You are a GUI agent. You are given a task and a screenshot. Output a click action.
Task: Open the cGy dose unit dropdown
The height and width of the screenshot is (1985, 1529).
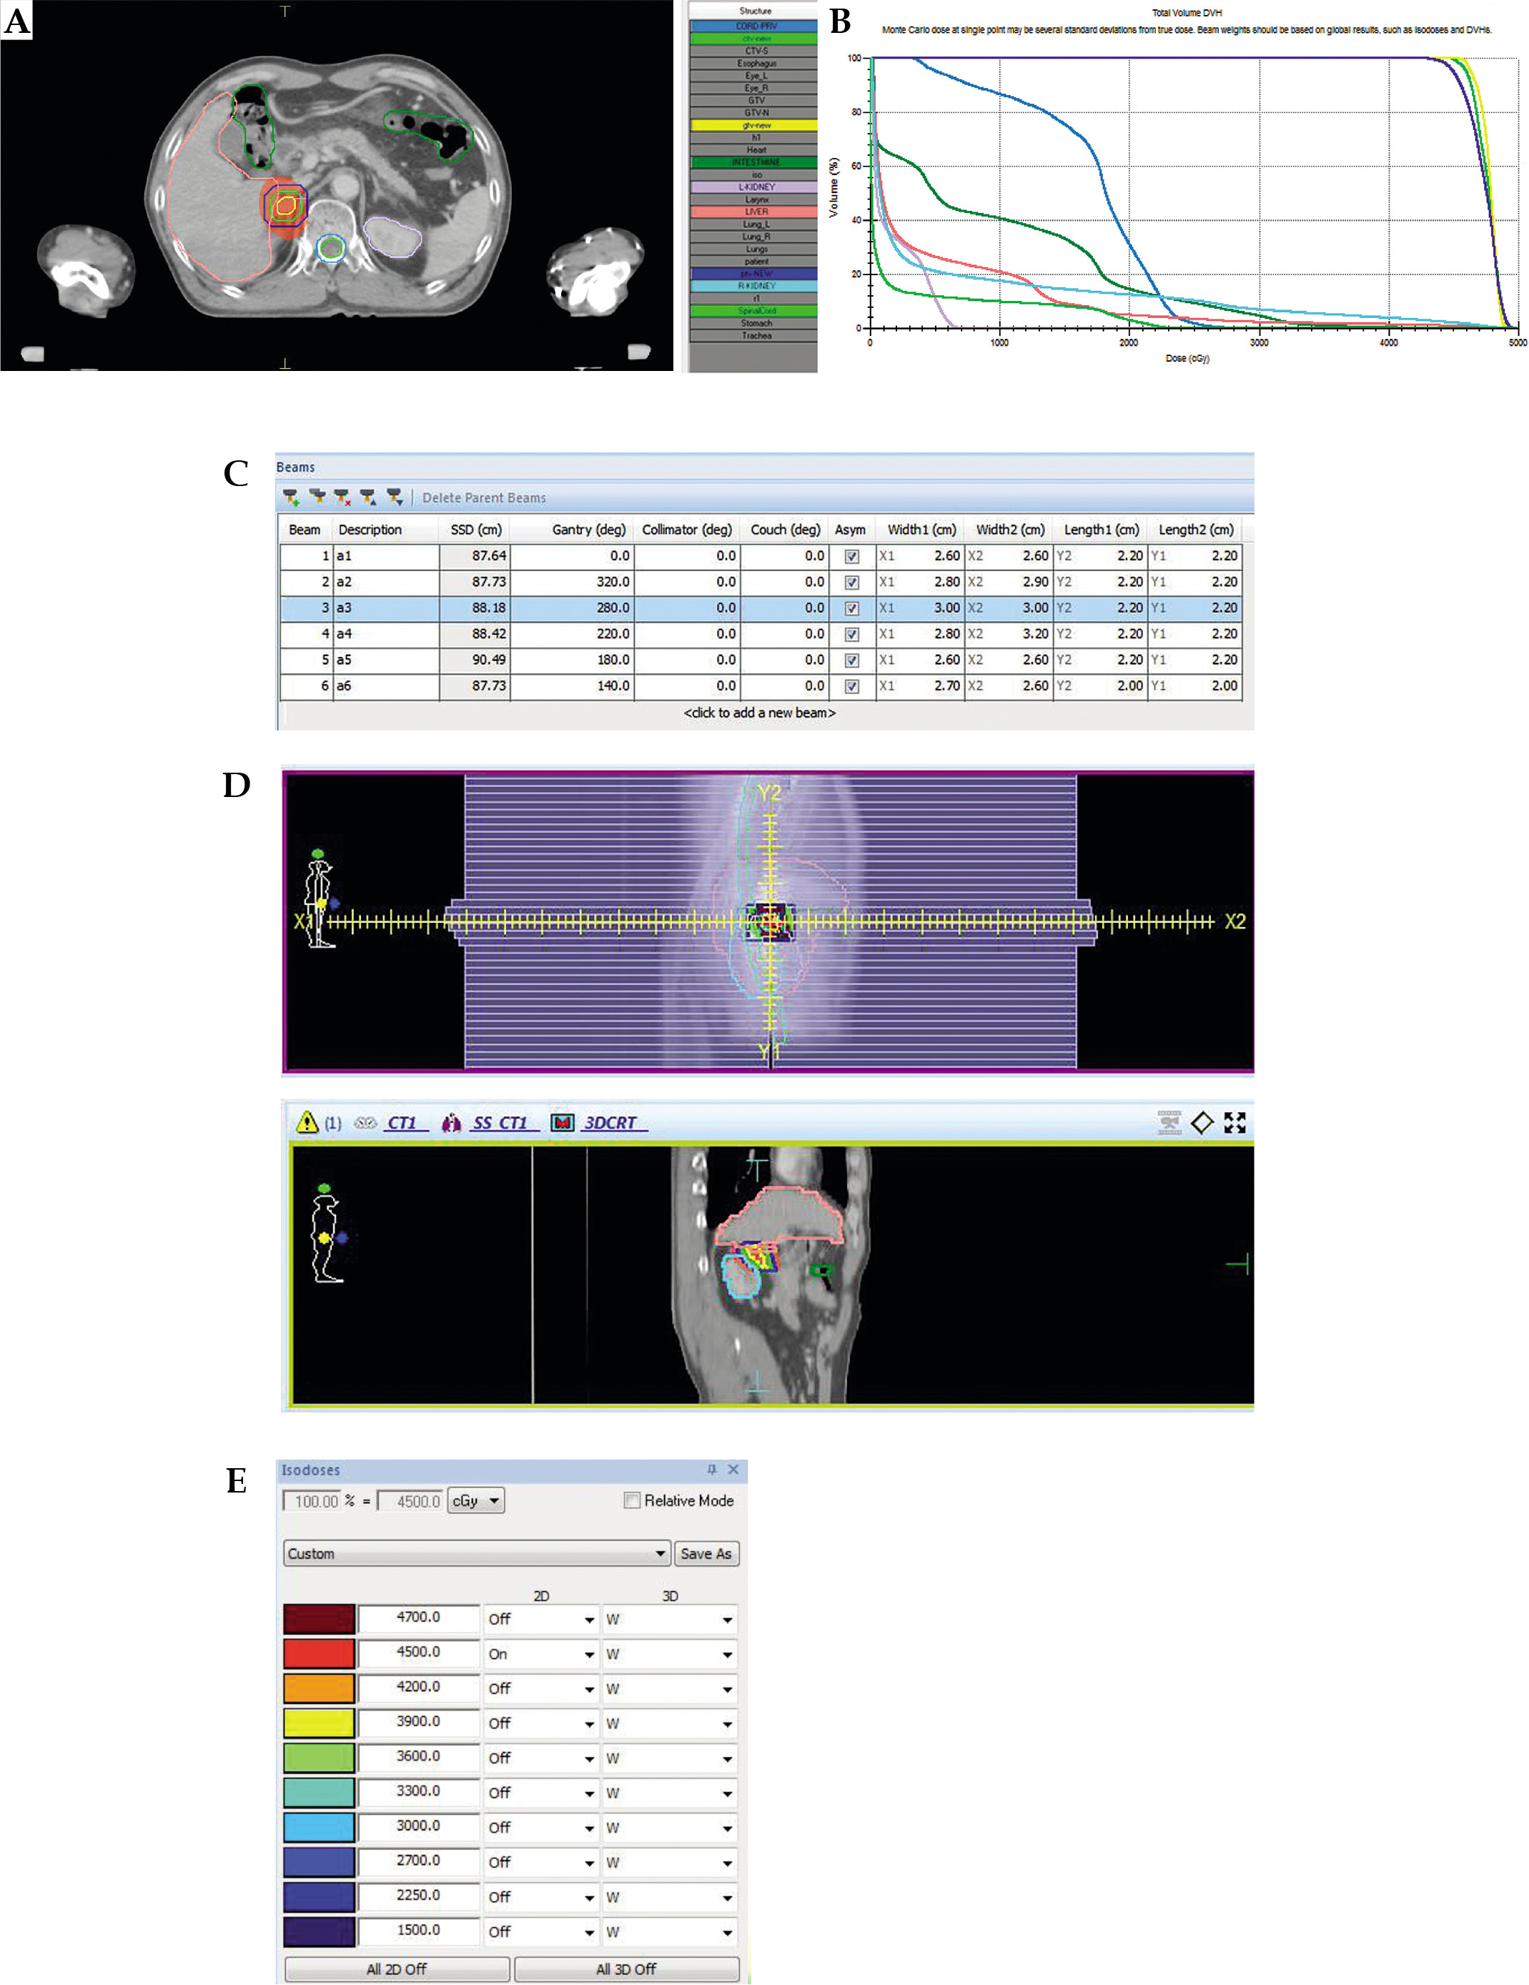click(x=476, y=1500)
